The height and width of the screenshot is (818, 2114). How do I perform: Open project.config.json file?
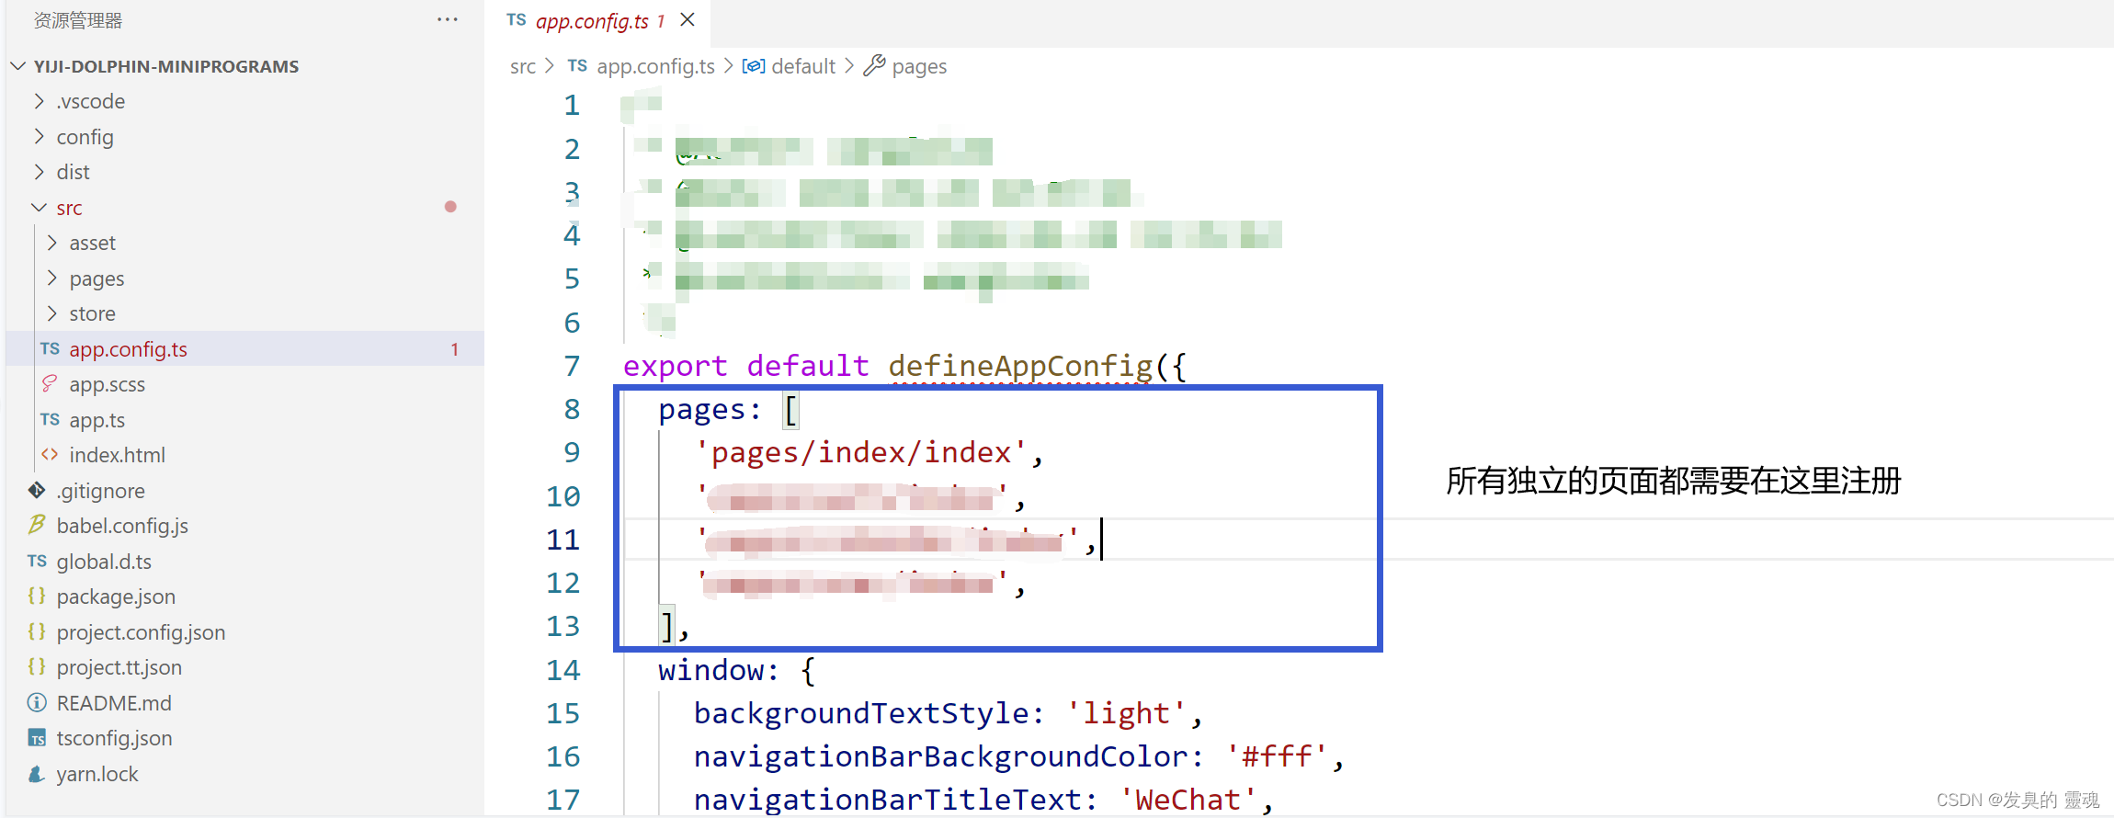(x=141, y=632)
